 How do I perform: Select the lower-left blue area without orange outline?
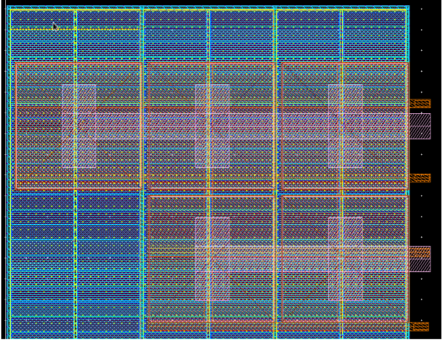[75, 254]
